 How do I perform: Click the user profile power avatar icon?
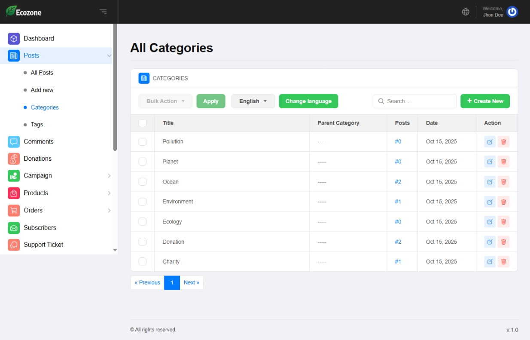pyautogui.click(x=512, y=12)
